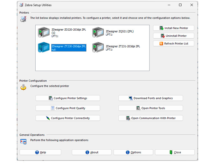
Task: Click the Zebra Setup Utilities title icon
Action: (x=21, y=5)
